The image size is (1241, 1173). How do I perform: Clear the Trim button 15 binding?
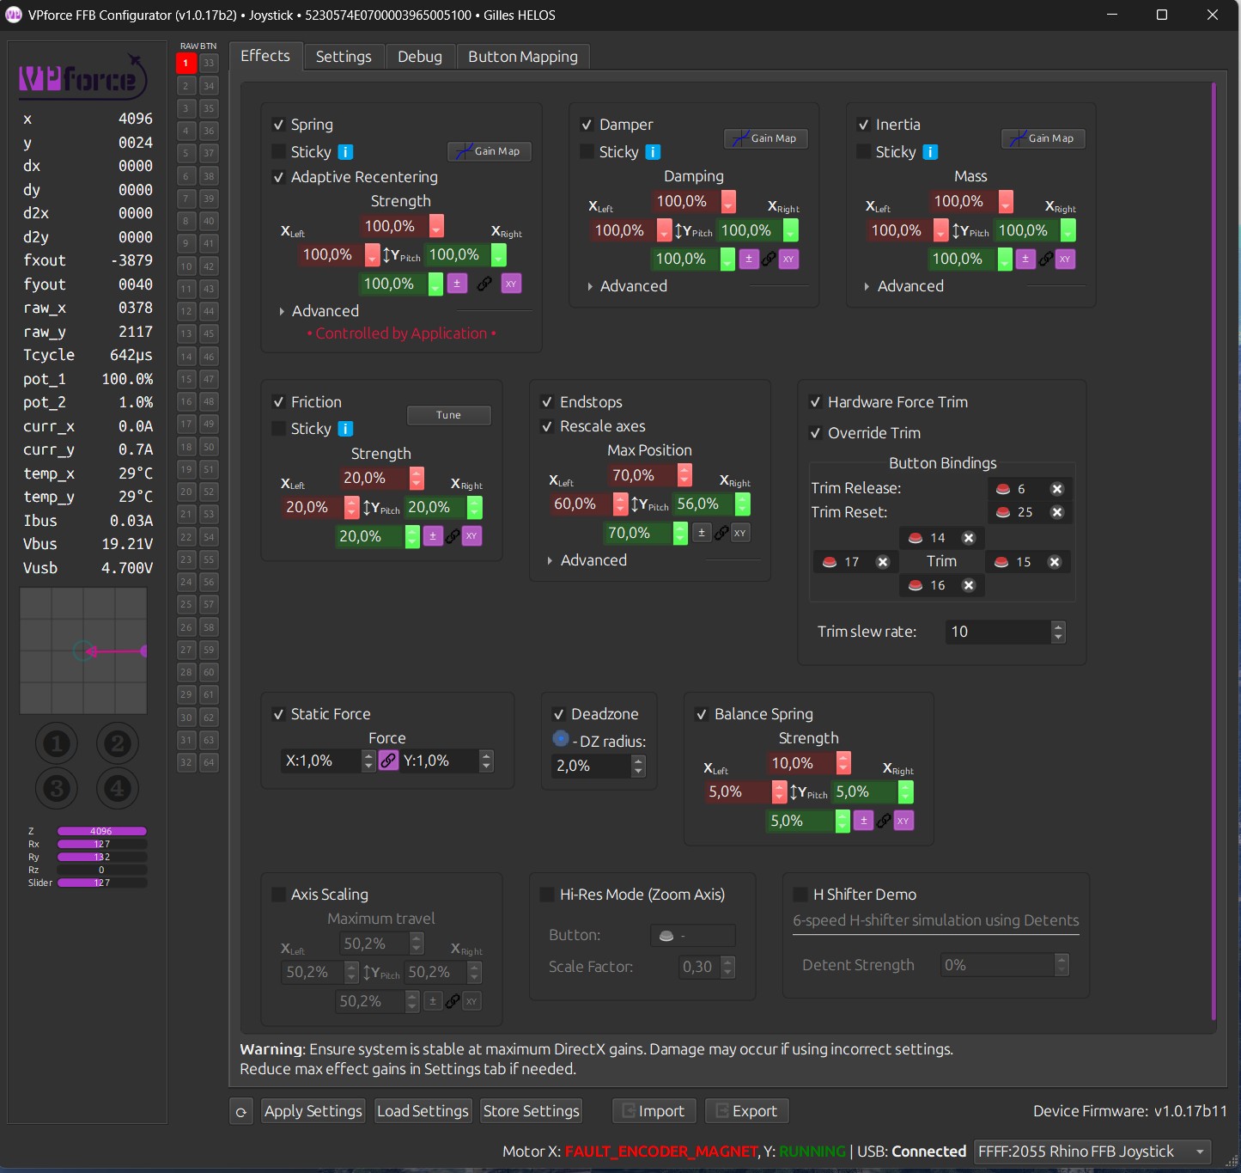pyautogui.click(x=1055, y=562)
